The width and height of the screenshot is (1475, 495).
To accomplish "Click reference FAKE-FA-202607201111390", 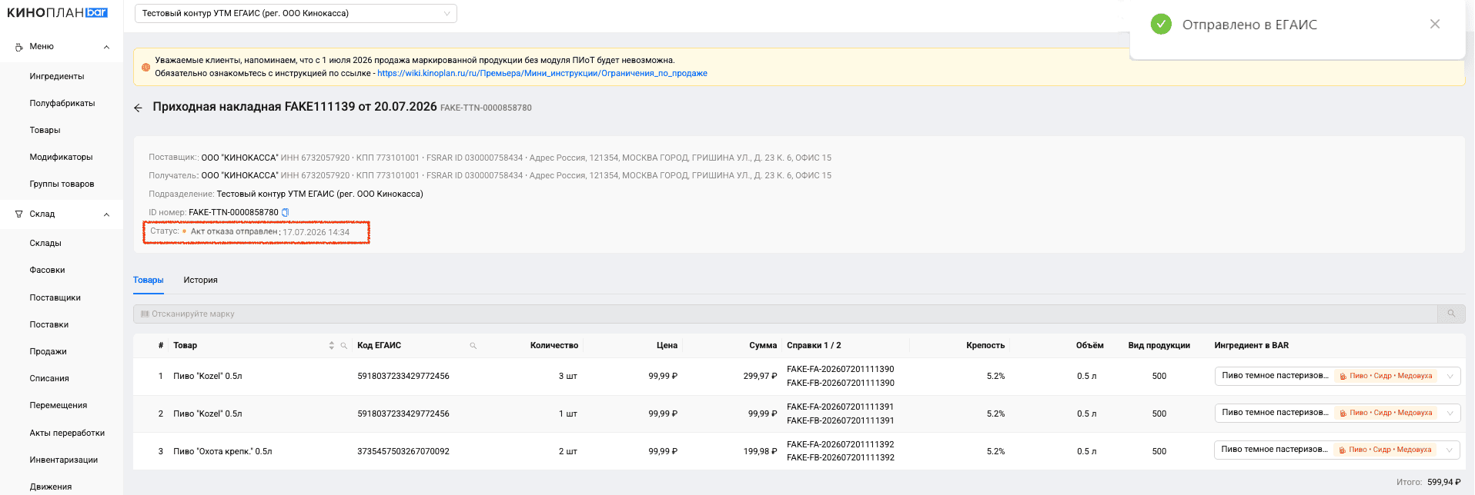I will (841, 369).
